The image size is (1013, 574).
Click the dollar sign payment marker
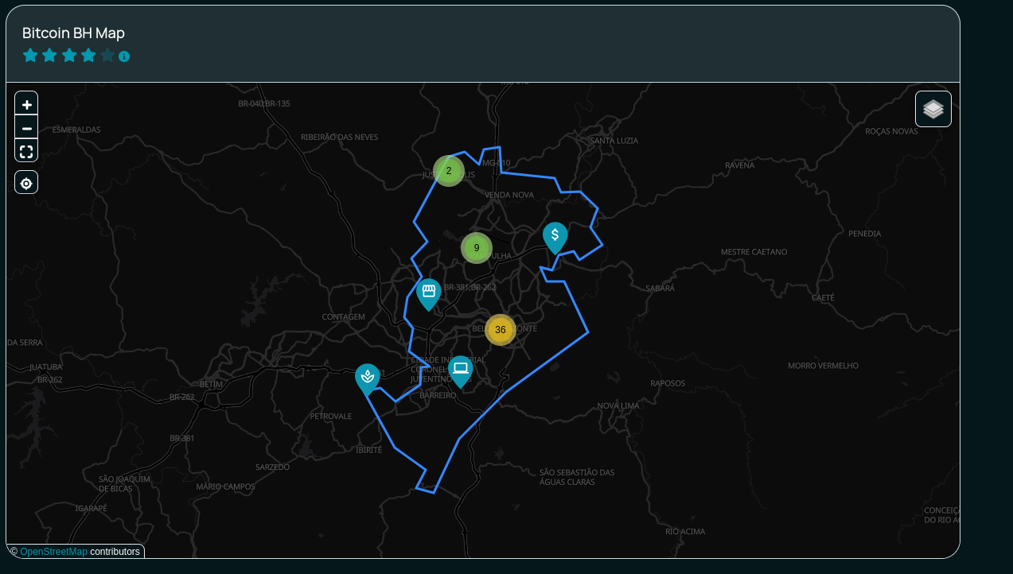pos(555,236)
